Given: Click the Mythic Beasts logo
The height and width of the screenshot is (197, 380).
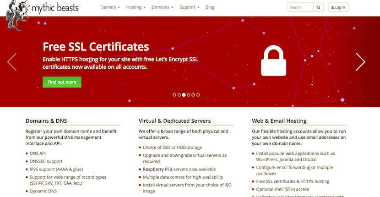Looking at the screenshot, I should pyautogui.click(x=43, y=15).
